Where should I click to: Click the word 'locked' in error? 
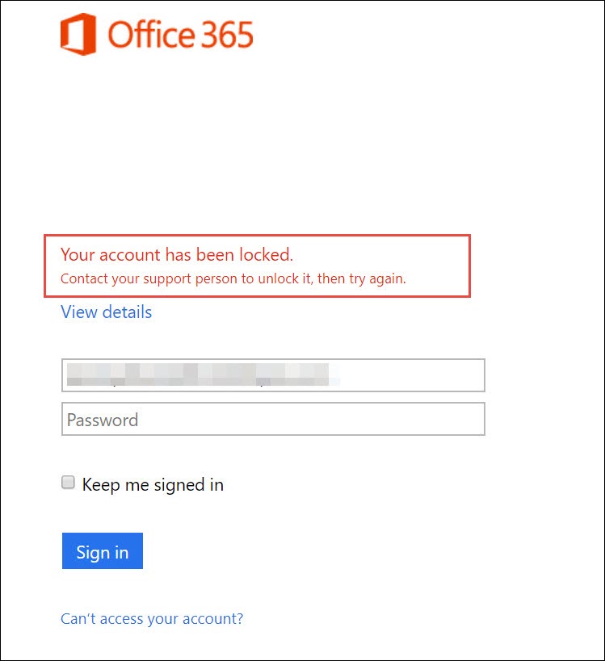click(264, 254)
